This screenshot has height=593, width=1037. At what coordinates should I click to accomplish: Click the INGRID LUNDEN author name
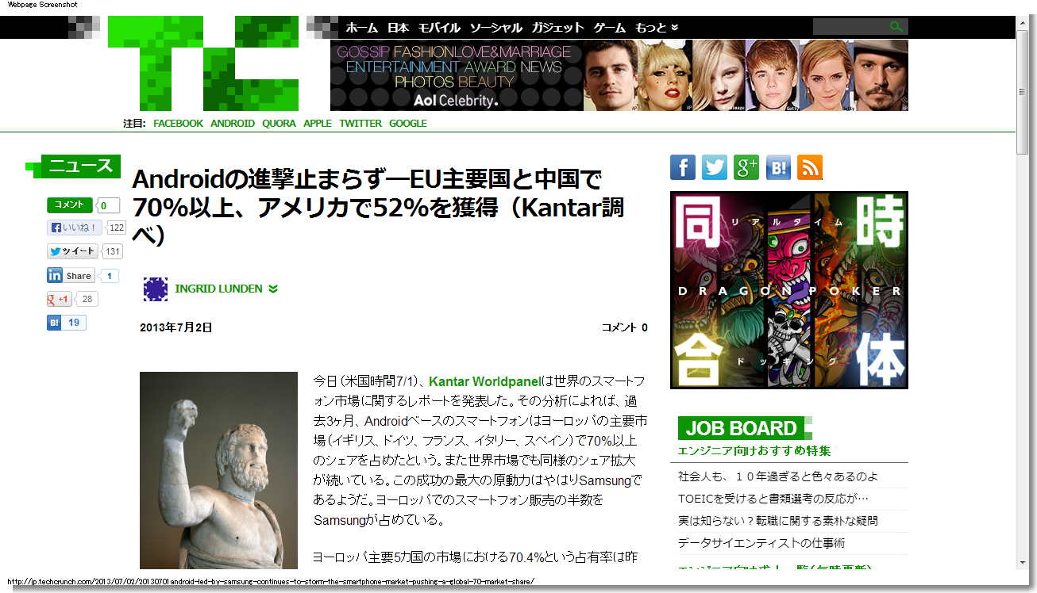pos(218,289)
